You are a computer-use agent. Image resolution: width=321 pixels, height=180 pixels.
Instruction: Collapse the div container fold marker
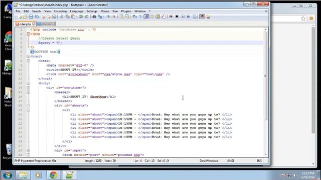point(28,88)
